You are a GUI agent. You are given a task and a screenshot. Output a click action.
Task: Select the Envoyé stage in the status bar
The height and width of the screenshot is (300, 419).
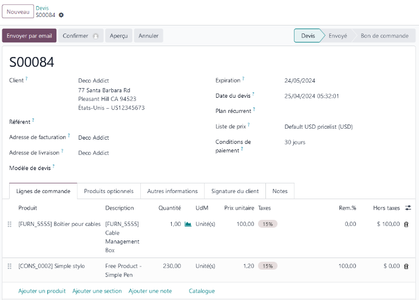(338, 36)
